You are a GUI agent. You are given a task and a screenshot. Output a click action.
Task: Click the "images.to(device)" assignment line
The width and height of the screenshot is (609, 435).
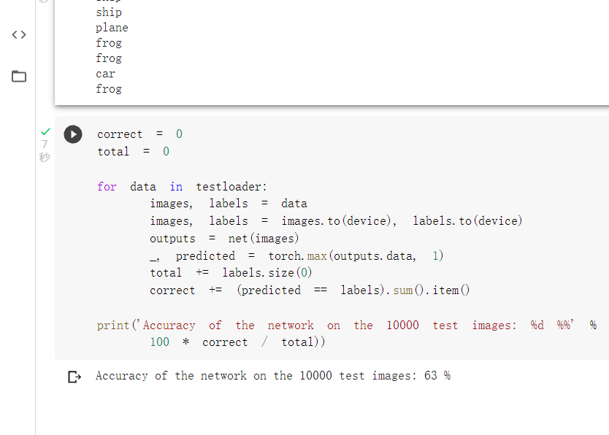point(336,221)
